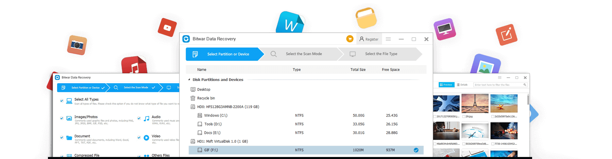Click the right window vertical scrollbar

[528, 99]
